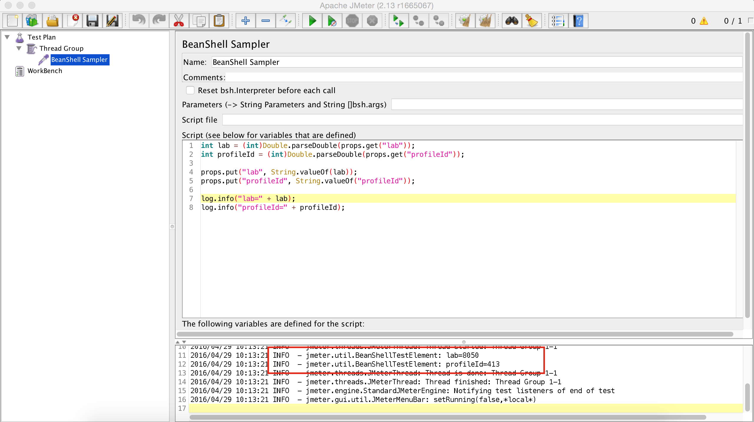Click the Remote Stop All icon
This screenshot has width=754, height=422.
pos(419,21)
